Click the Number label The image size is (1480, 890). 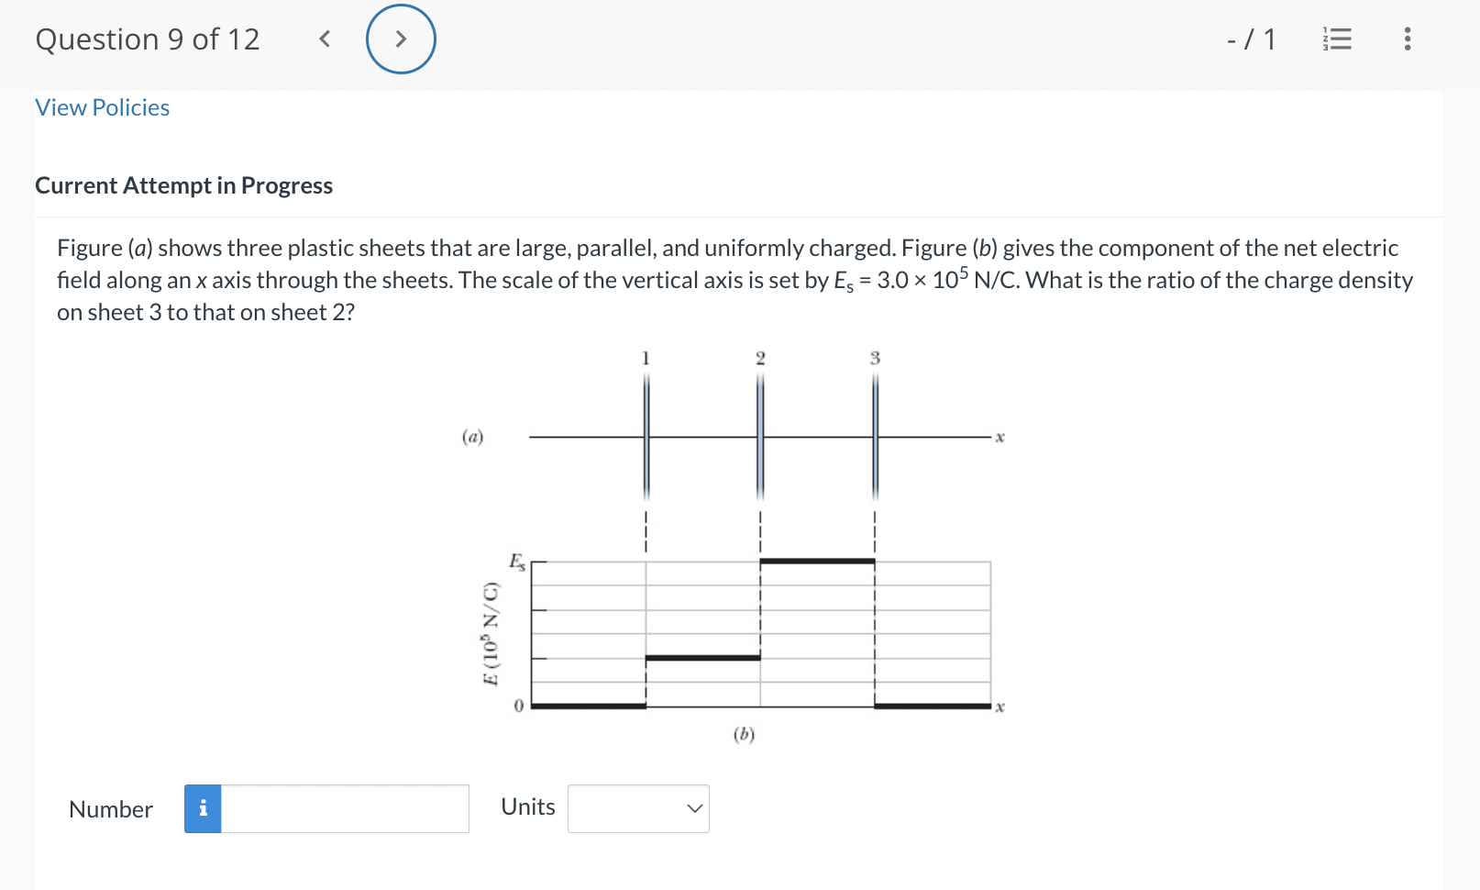click(x=110, y=808)
